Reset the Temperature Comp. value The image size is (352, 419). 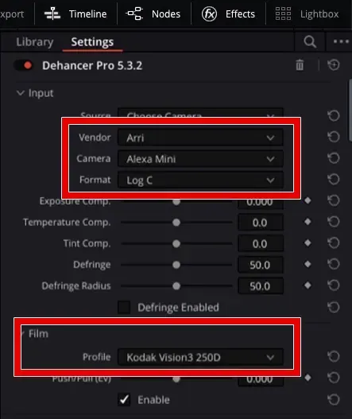[334, 222]
